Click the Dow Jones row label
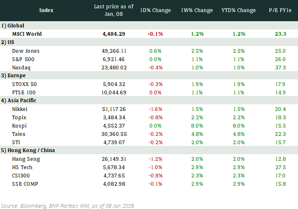This screenshot has width=298, height=209. (26, 51)
